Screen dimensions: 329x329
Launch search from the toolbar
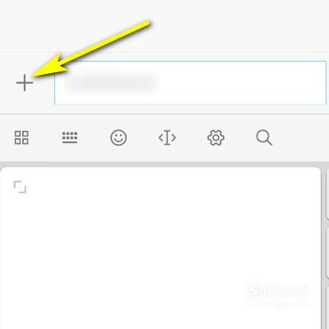pyautogui.click(x=264, y=137)
